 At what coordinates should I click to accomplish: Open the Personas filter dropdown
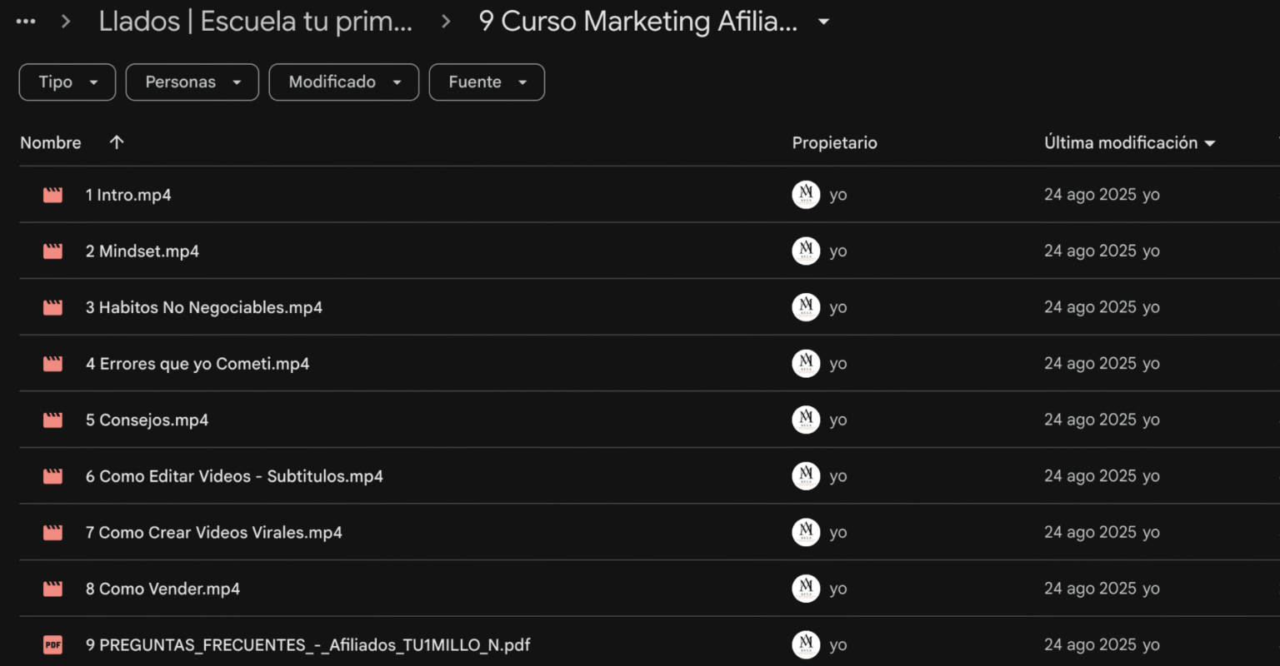(x=192, y=82)
